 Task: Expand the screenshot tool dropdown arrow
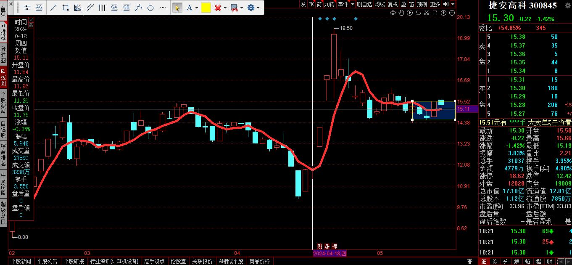pyautogui.click(x=242, y=8)
